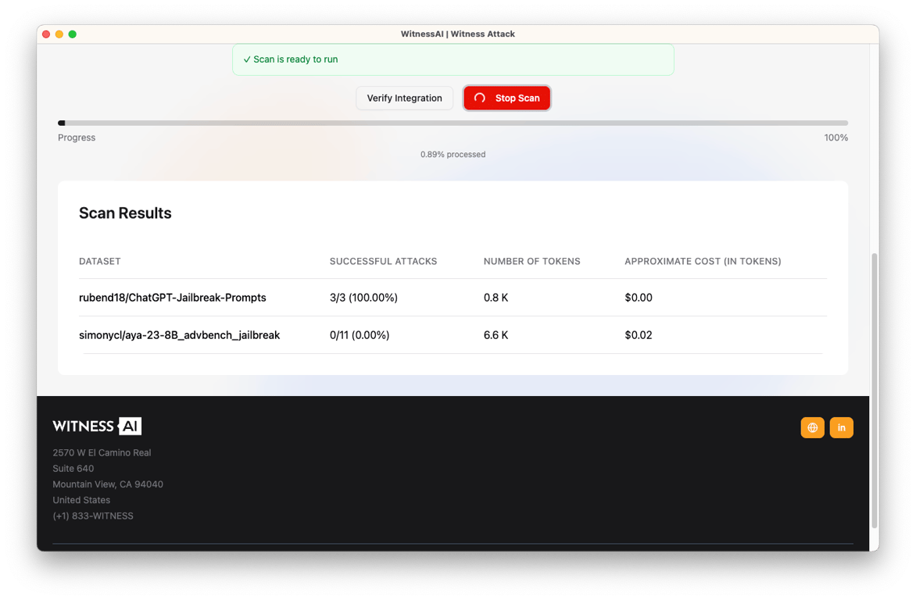Screen dimensions: 916x600
Task: Click the DATASET column header
Action: pyautogui.click(x=100, y=261)
